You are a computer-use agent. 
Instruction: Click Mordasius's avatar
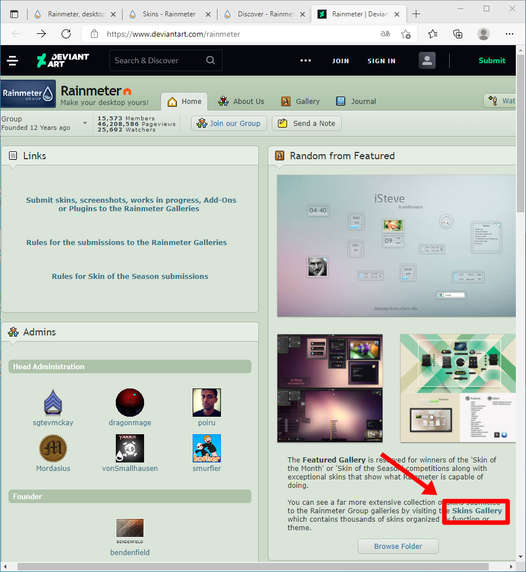(x=53, y=448)
